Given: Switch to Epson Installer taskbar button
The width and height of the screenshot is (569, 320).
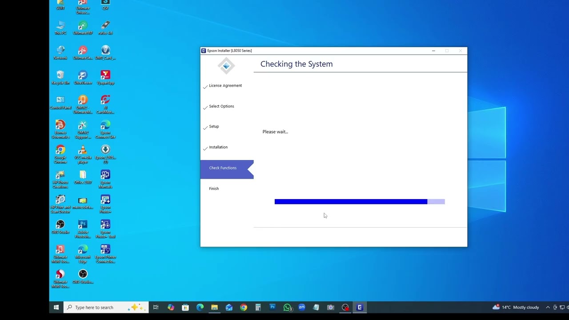Looking at the screenshot, I should coord(360,307).
